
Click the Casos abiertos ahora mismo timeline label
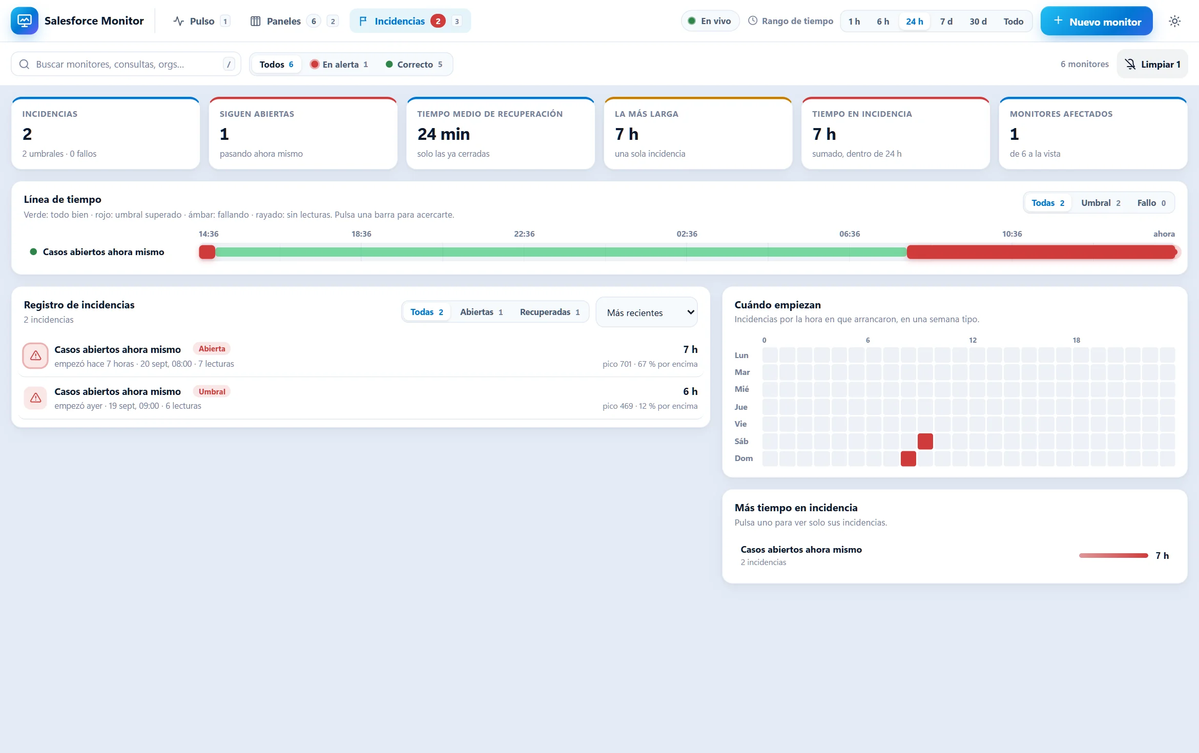[x=104, y=252]
